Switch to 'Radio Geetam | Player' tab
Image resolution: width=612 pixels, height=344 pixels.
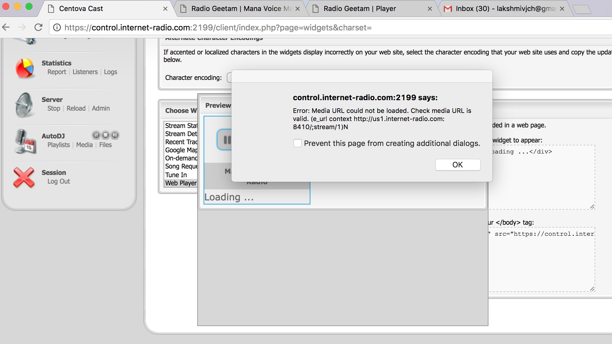(x=359, y=9)
